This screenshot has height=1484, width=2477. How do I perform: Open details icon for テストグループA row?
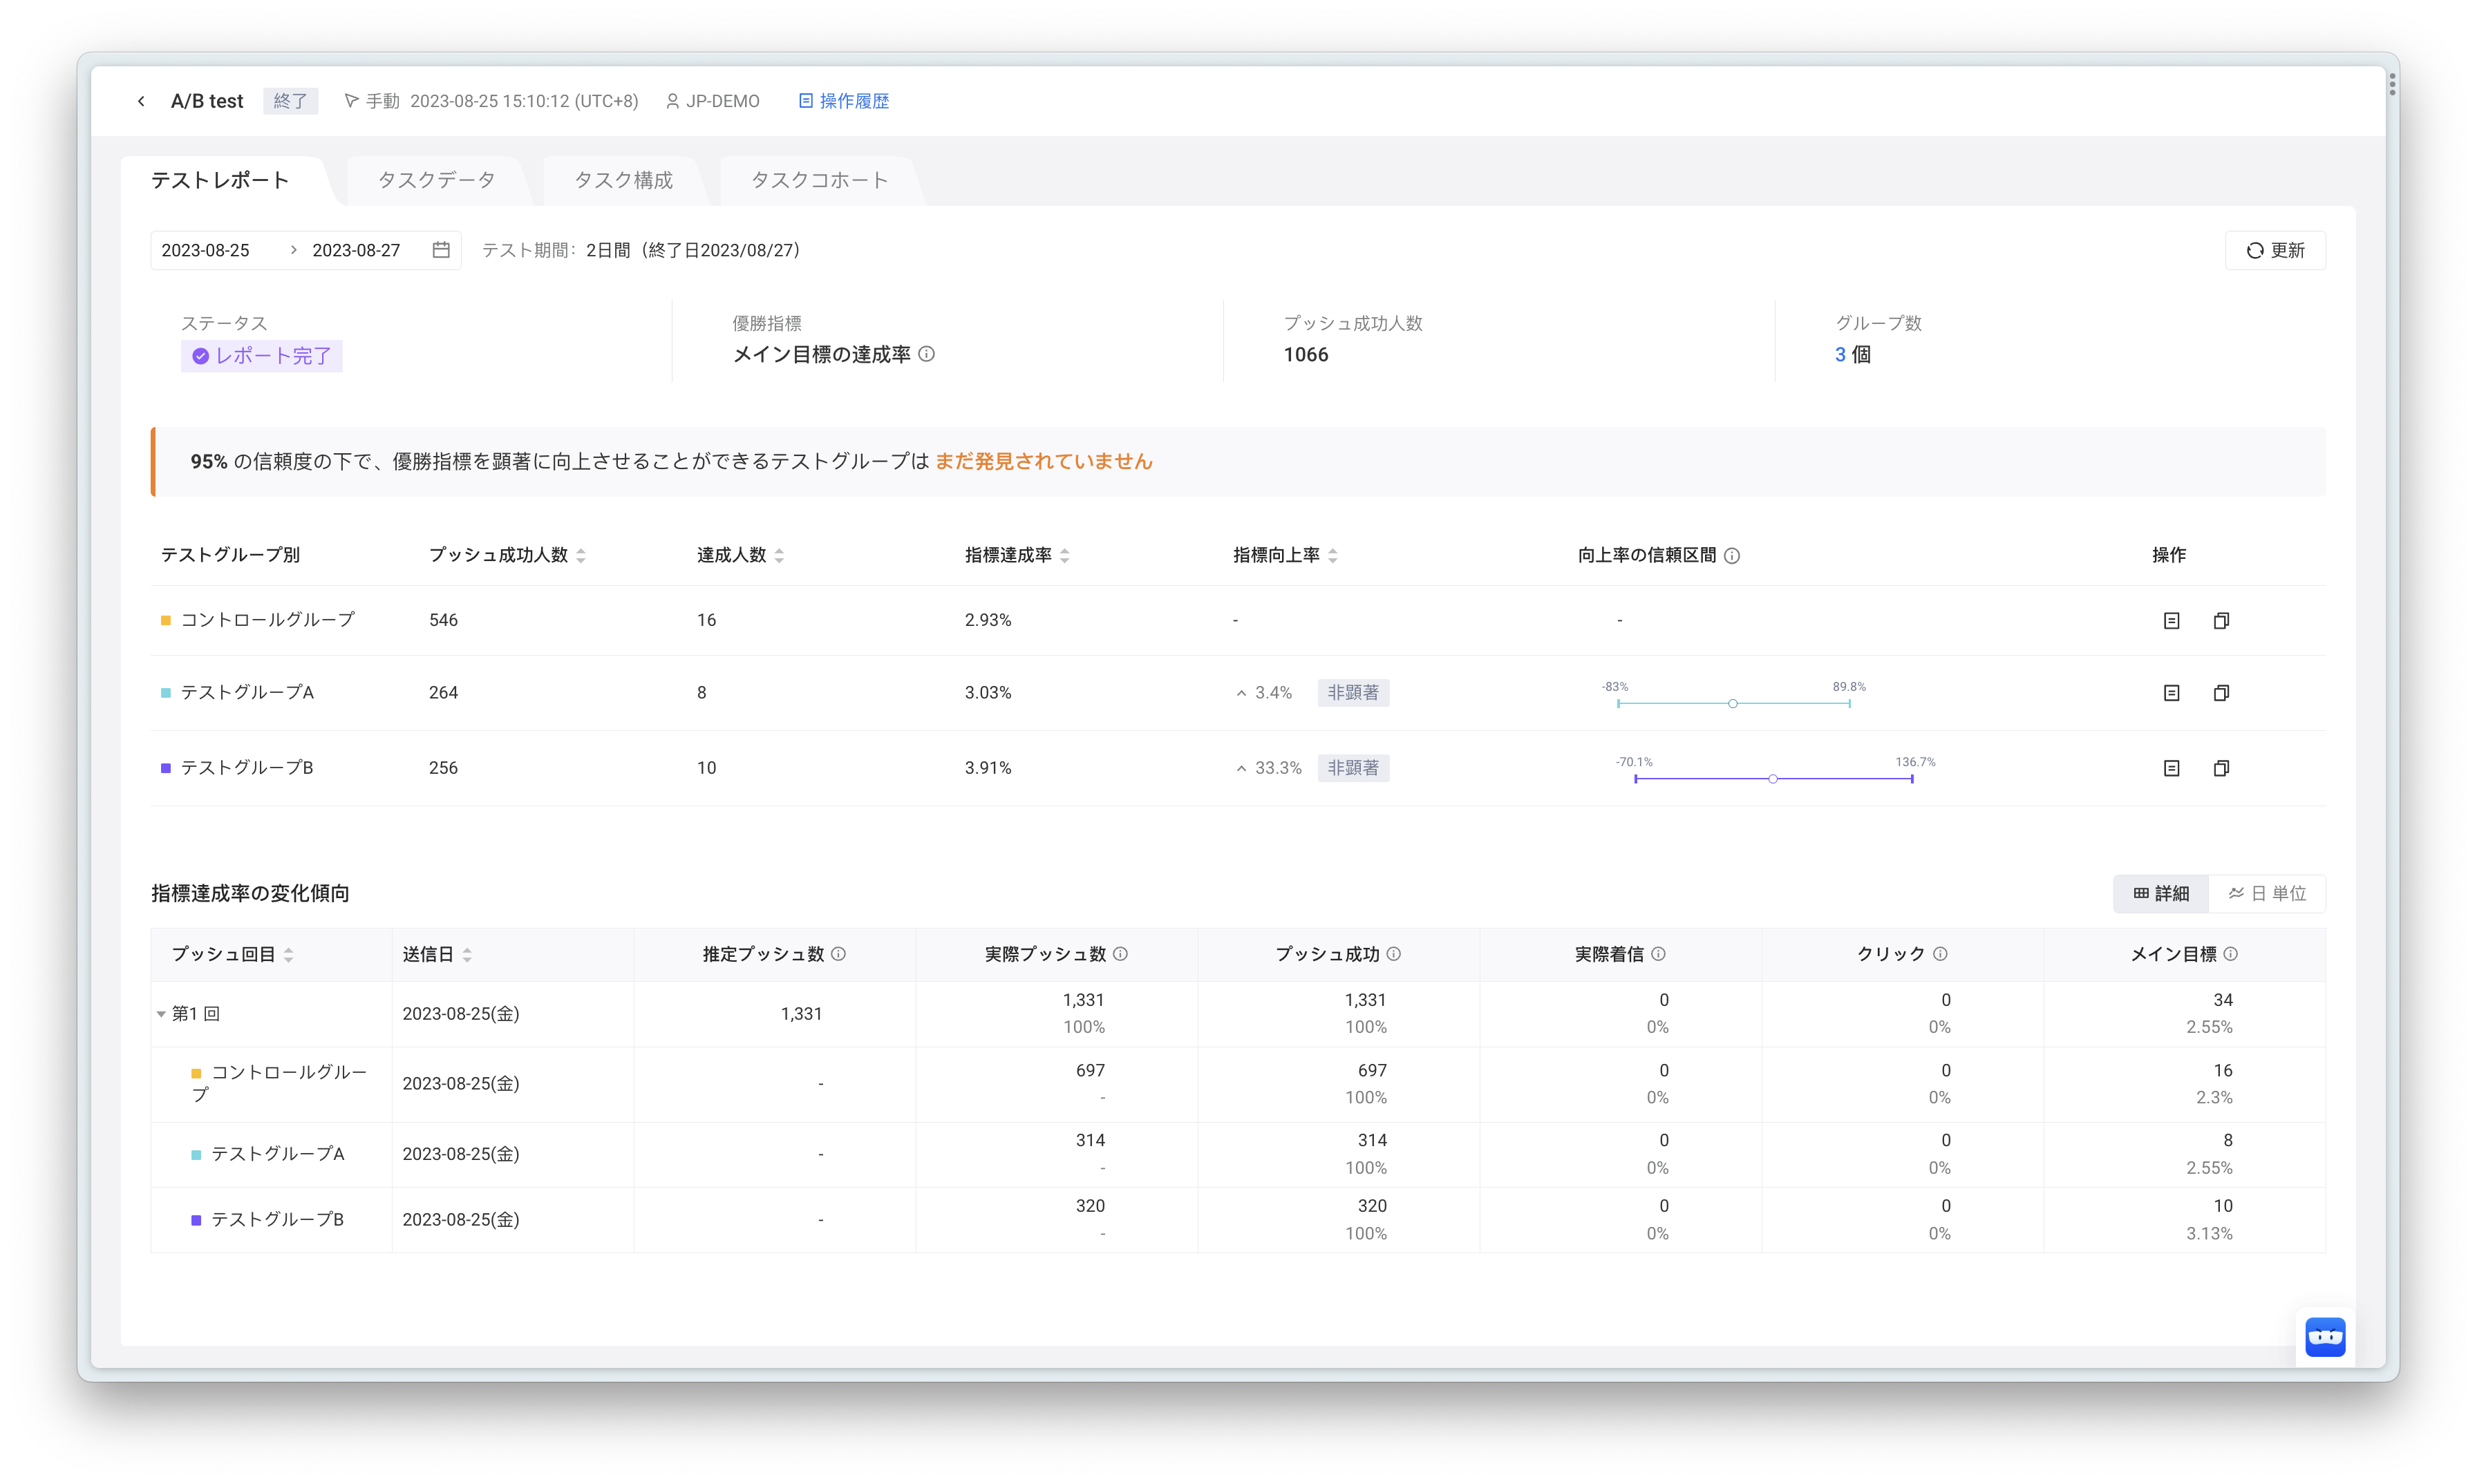click(x=2171, y=693)
